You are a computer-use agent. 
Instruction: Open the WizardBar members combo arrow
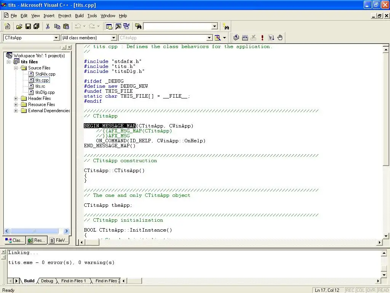coord(209,38)
